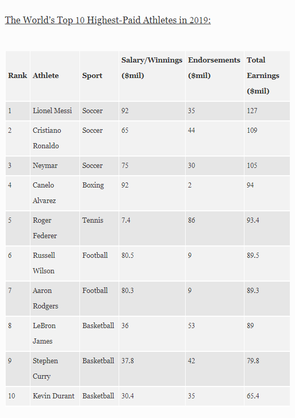Click the 'World's Top 10 Highest-Paid Athletes' heading
Image resolution: width=295 pixels, height=418 pixels.
point(108,20)
